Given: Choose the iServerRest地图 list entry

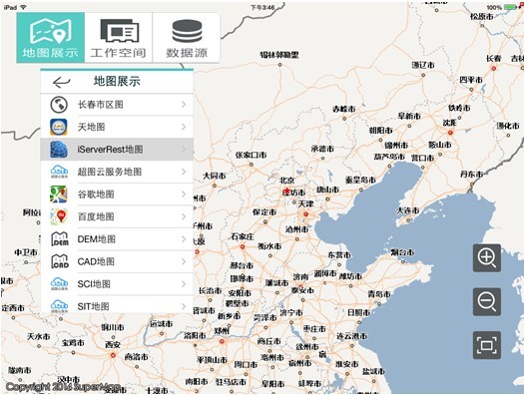Looking at the screenshot, I should click(117, 150).
